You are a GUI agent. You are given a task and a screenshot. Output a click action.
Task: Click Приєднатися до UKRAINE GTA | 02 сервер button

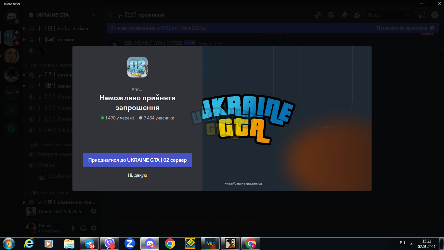click(137, 160)
